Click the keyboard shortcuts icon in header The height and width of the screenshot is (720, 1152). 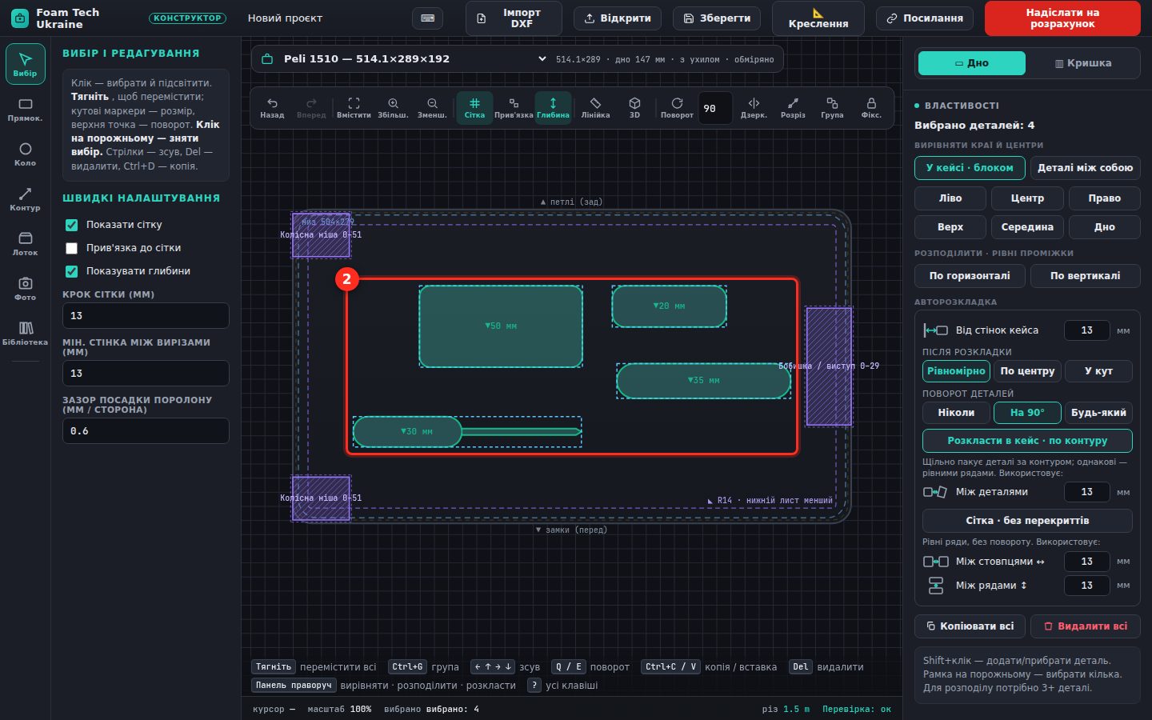click(x=427, y=18)
